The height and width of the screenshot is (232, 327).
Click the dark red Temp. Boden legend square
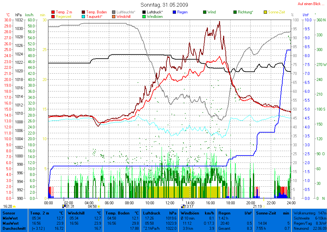pyautogui.click(x=84, y=12)
